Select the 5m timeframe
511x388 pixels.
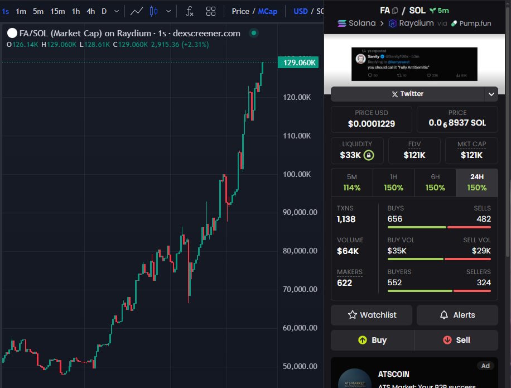[38, 11]
